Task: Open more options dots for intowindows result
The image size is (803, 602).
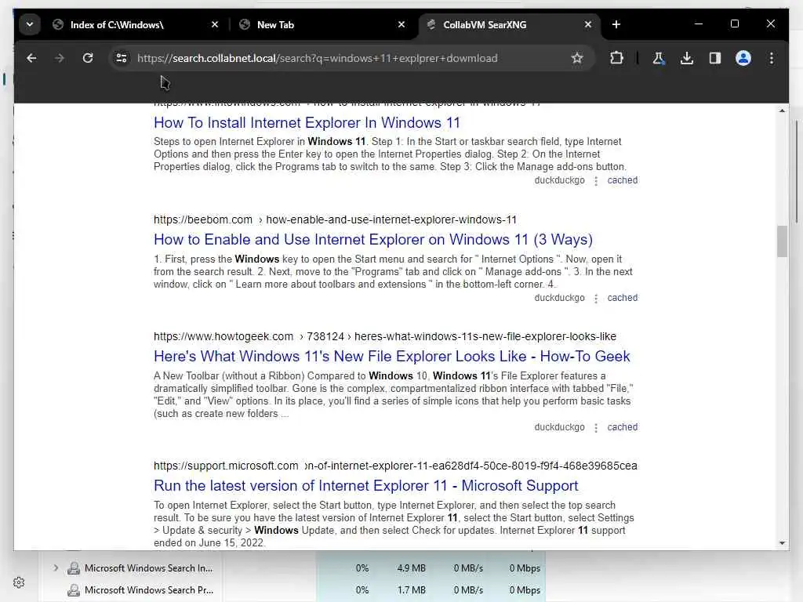Action: tap(596, 181)
